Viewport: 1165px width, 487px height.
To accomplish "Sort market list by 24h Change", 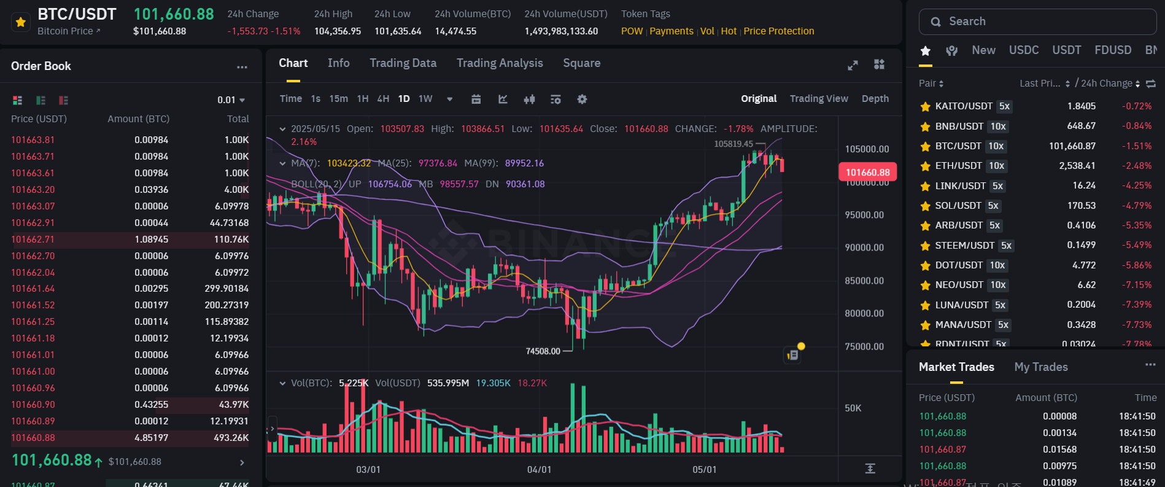I will coord(1110,84).
